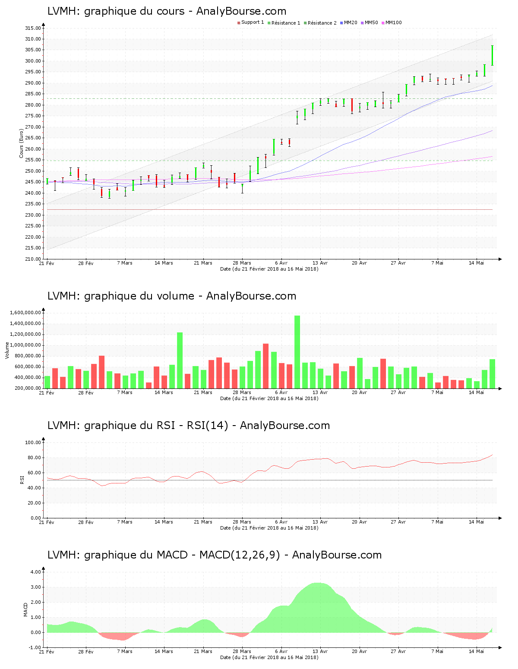This screenshot has height=669, width=518.
Task: Click "14 Mai" date under price chart
Action: pos(477,263)
